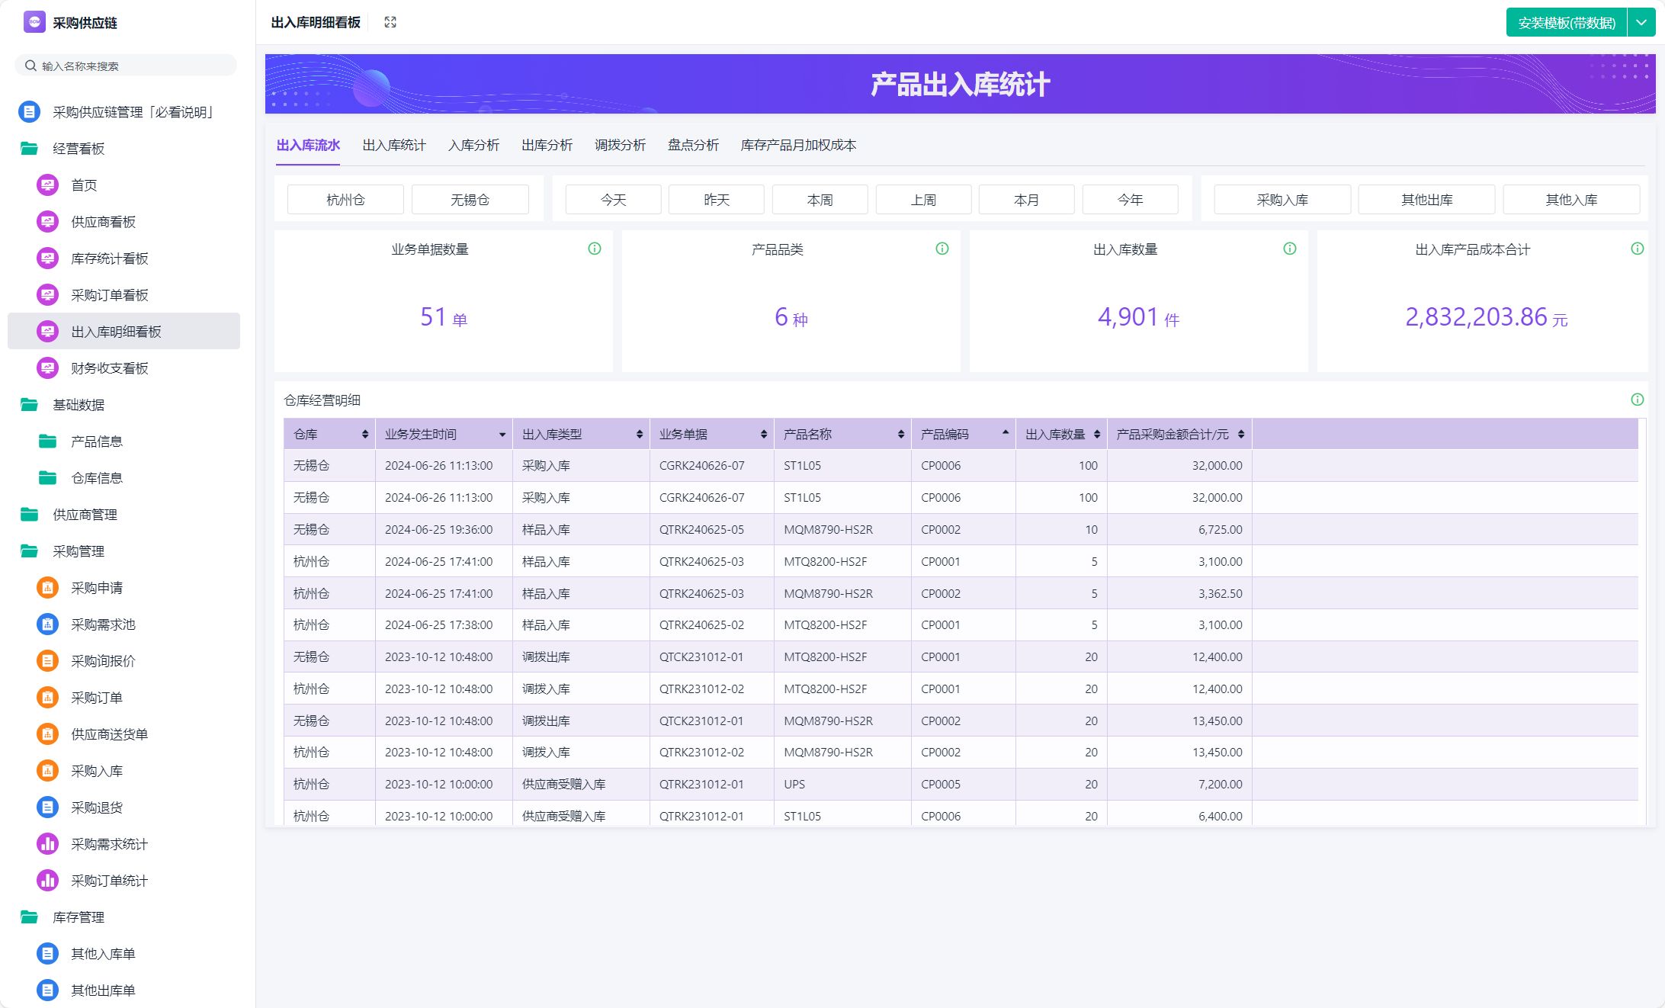Toggle the 本月 date filter
The height and width of the screenshot is (1008, 1665).
(x=1026, y=200)
